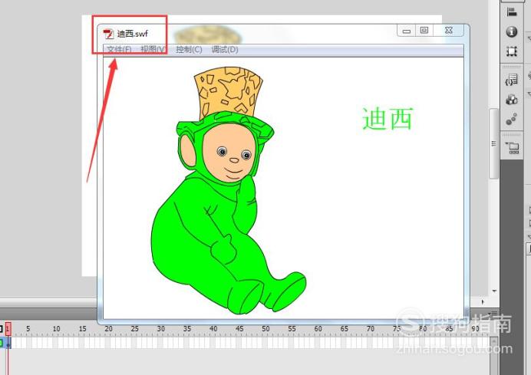Click the green 迪西 text in the preview
Viewport: 531px width, 375px height.
[388, 118]
